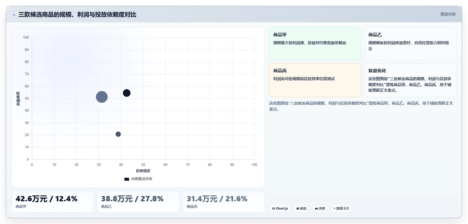Click the description 规模略低但利润质量更好
The height and width of the screenshot is (224, 468).
408,46
